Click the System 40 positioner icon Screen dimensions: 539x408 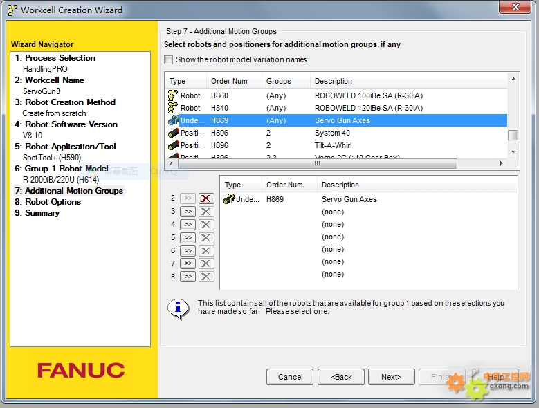[x=173, y=133]
